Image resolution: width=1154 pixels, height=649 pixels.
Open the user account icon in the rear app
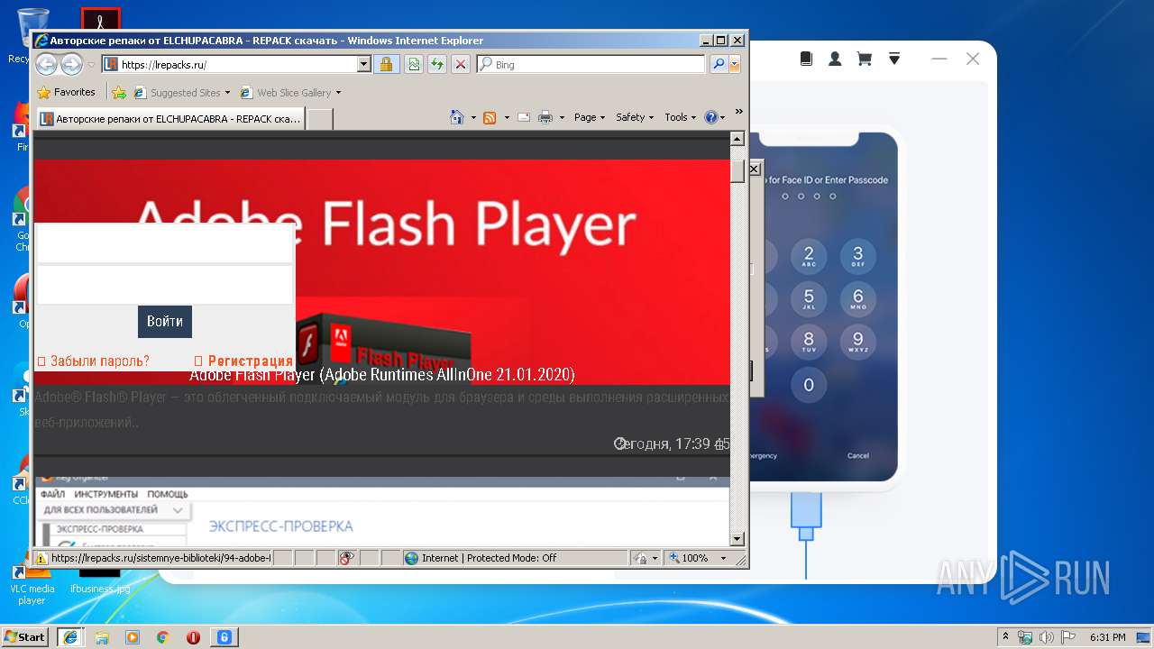(x=835, y=59)
